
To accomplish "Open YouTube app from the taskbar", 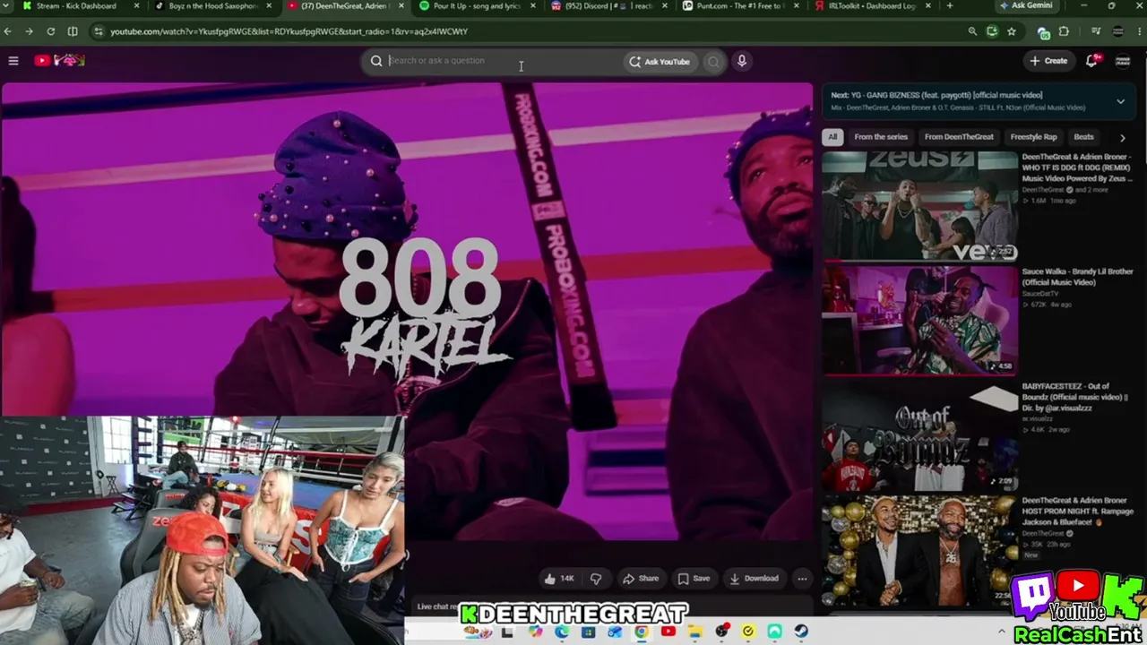I will (668, 632).
